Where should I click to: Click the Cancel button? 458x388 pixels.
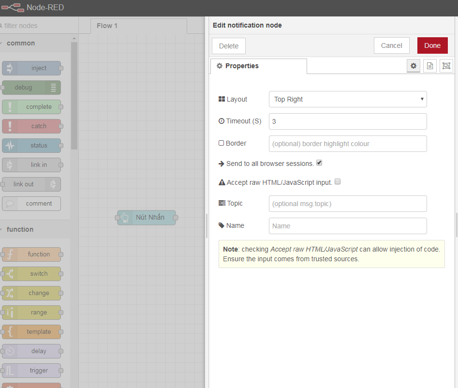pos(391,45)
